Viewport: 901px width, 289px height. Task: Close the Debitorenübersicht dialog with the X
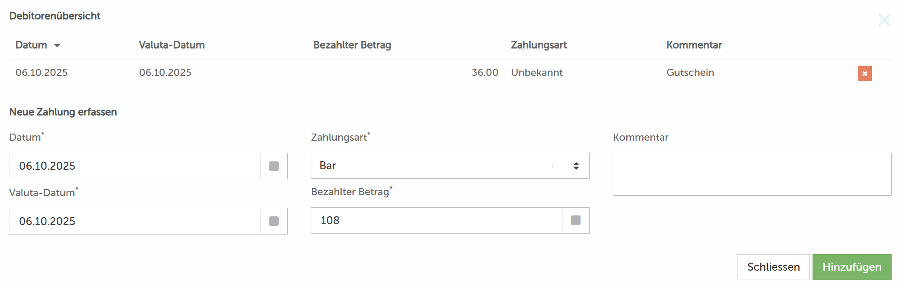[884, 20]
